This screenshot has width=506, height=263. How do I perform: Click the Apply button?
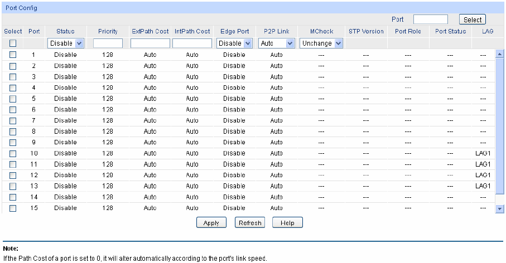pyautogui.click(x=211, y=223)
